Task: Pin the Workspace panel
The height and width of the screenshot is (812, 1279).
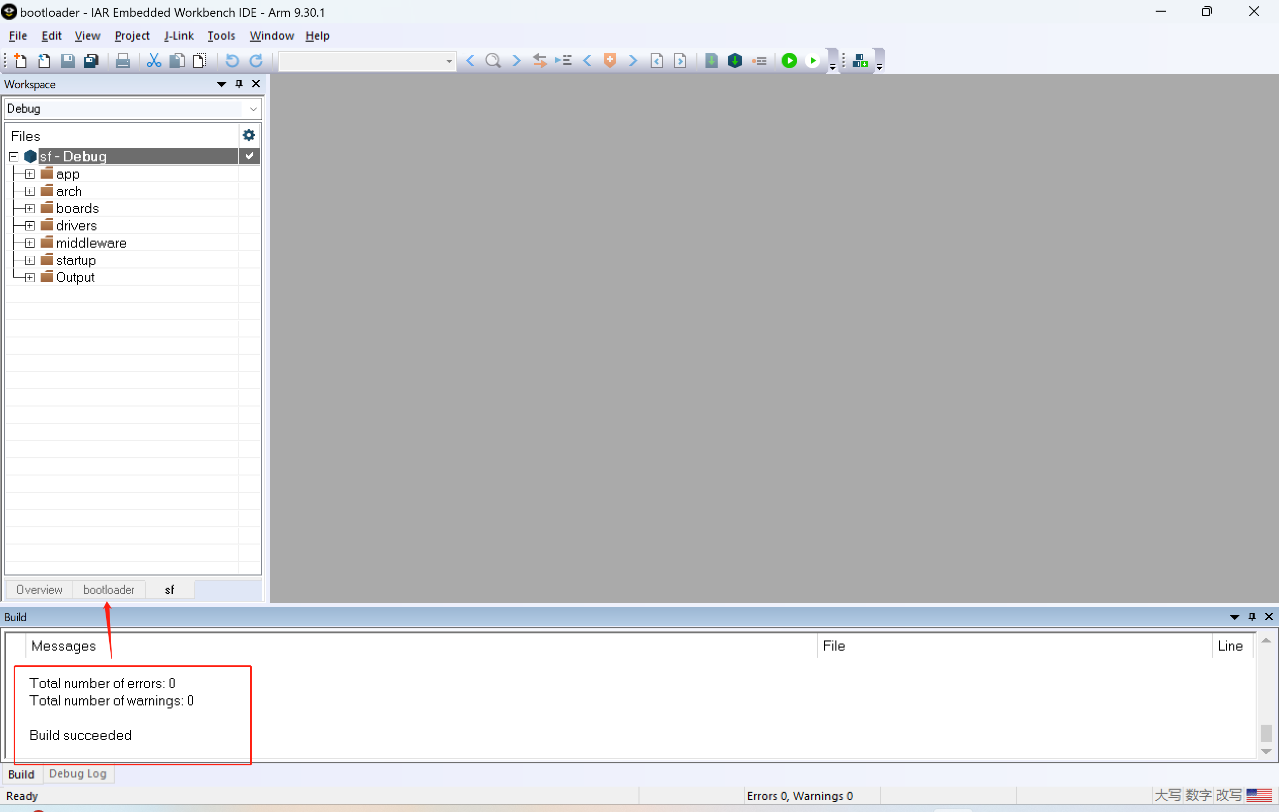Action: pyautogui.click(x=239, y=84)
